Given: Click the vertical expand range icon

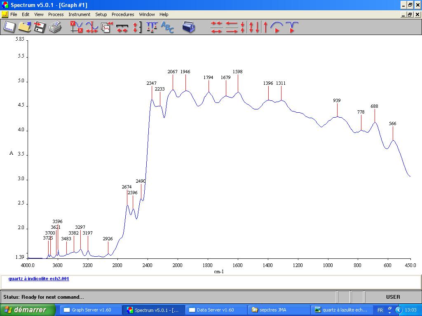Looking at the screenshot, I should click(137, 27).
